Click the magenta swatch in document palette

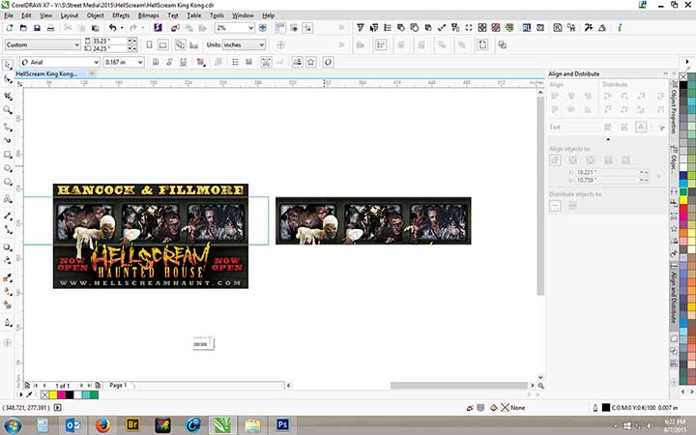pos(61,394)
